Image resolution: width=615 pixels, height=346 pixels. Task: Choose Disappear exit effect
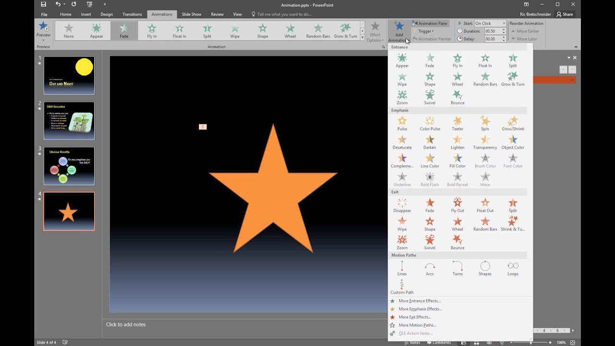click(x=402, y=205)
